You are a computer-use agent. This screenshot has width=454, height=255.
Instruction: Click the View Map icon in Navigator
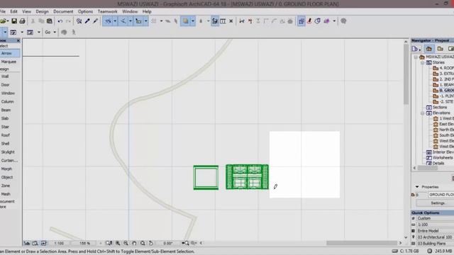click(x=440, y=49)
